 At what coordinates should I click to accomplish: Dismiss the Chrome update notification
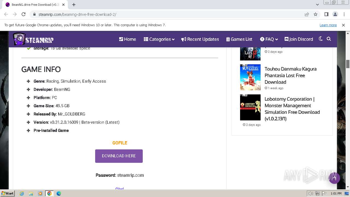343,25
